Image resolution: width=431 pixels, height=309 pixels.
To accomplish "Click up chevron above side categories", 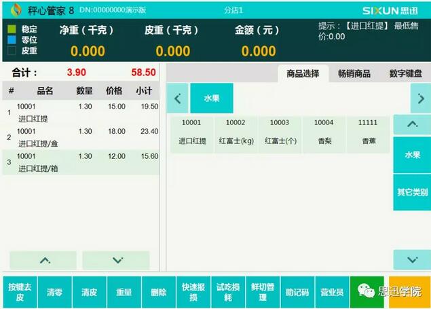I will coord(412,125).
